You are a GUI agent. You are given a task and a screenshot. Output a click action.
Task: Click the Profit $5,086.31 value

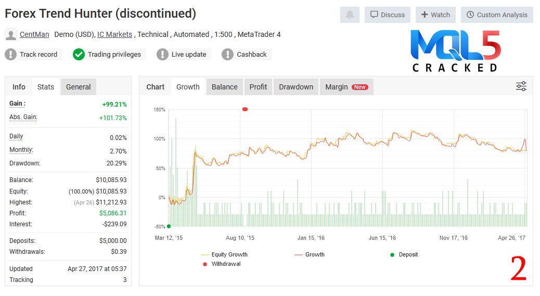pyautogui.click(x=113, y=213)
